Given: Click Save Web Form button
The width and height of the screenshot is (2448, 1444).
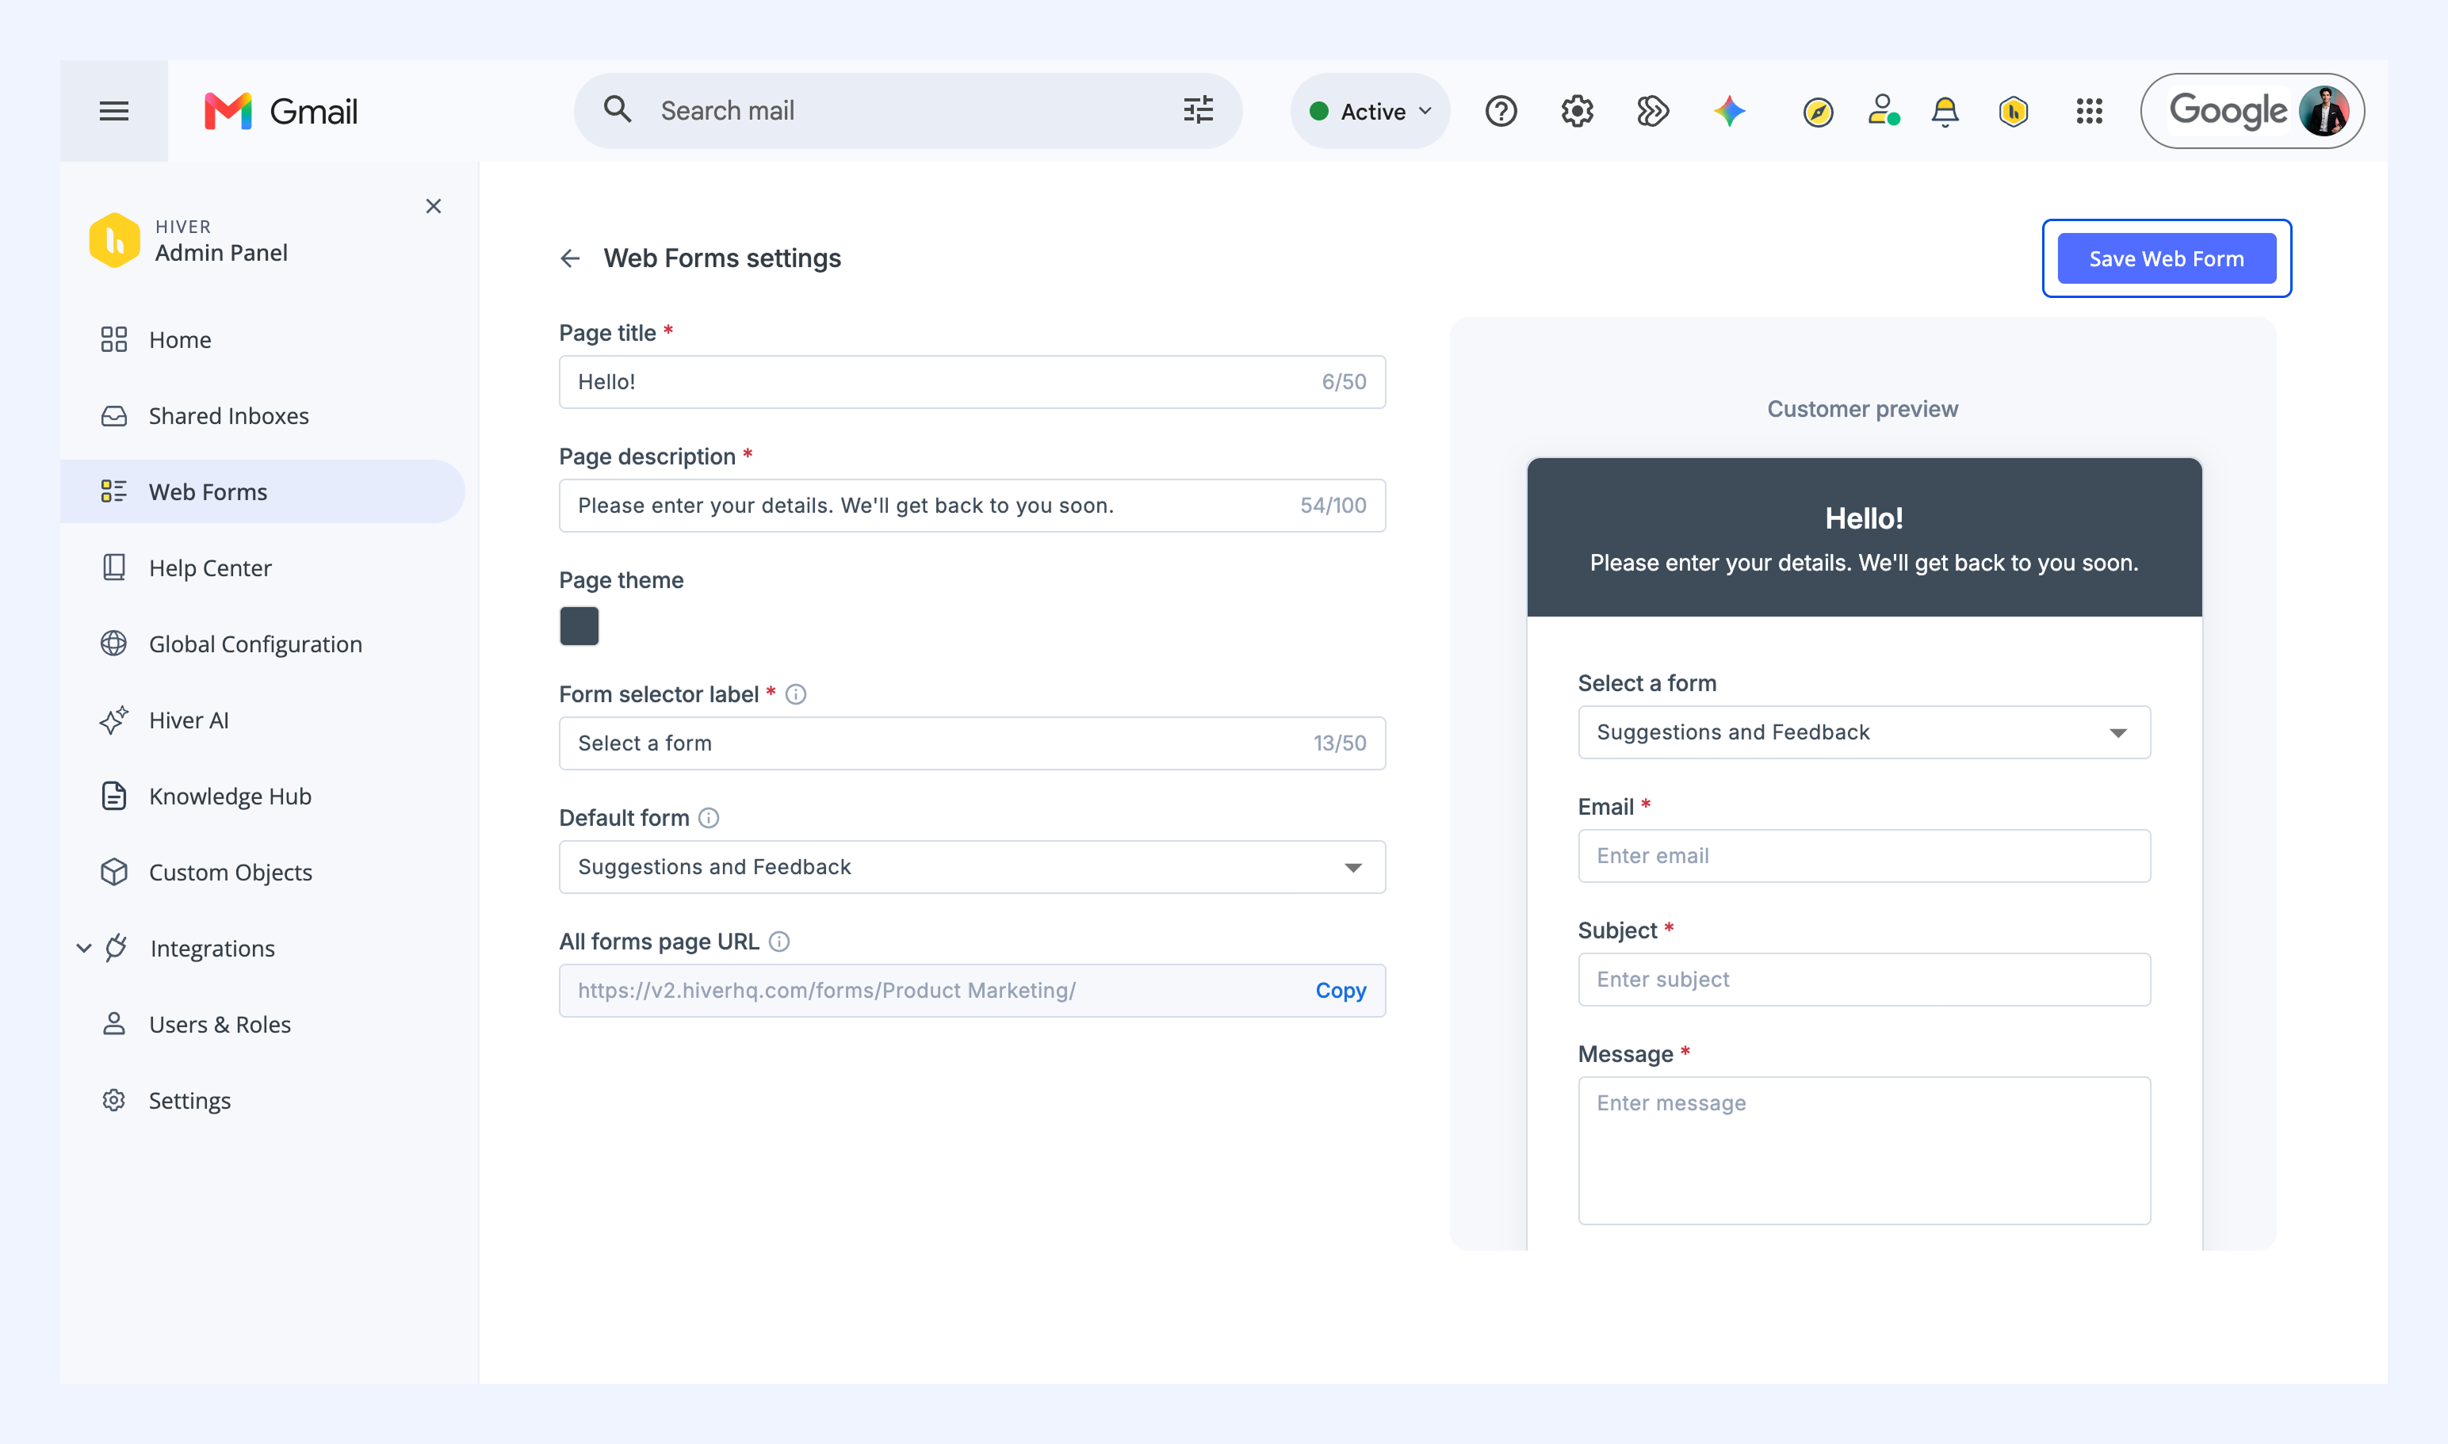Looking at the screenshot, I should click(x=2167, y=259).
